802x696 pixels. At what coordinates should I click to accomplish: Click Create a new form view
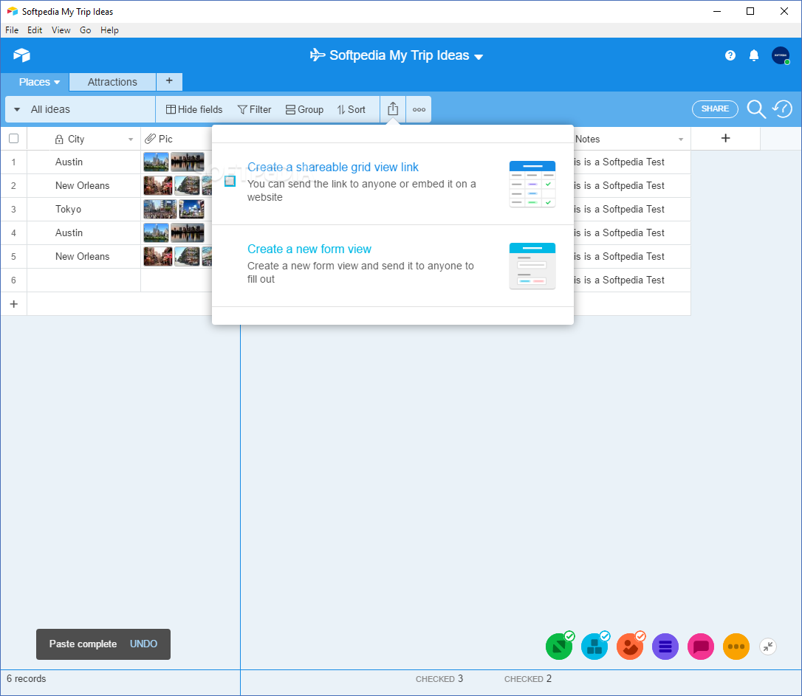click(x=309, y=249)
